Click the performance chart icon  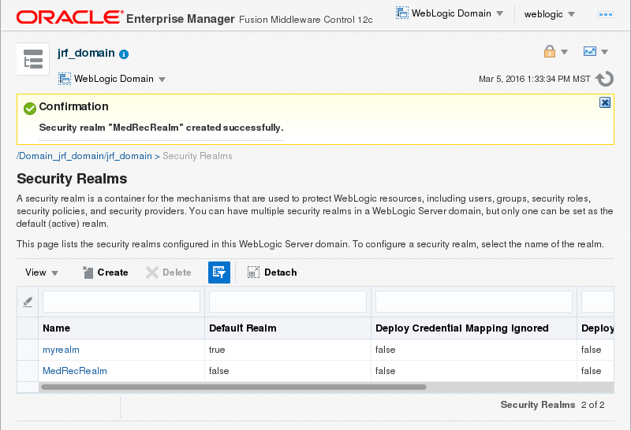590,52
